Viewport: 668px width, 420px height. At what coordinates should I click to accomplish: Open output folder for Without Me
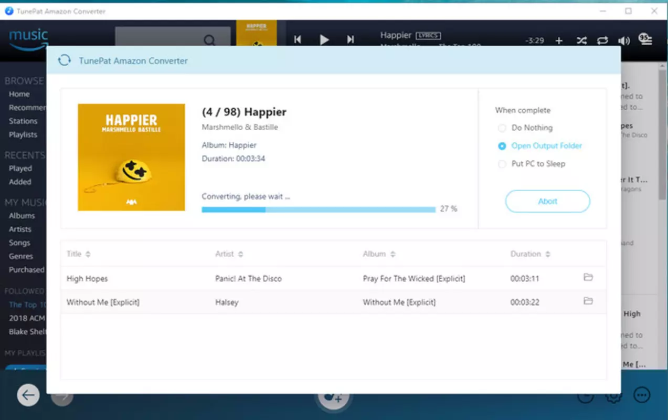click(x=588, y=301)
